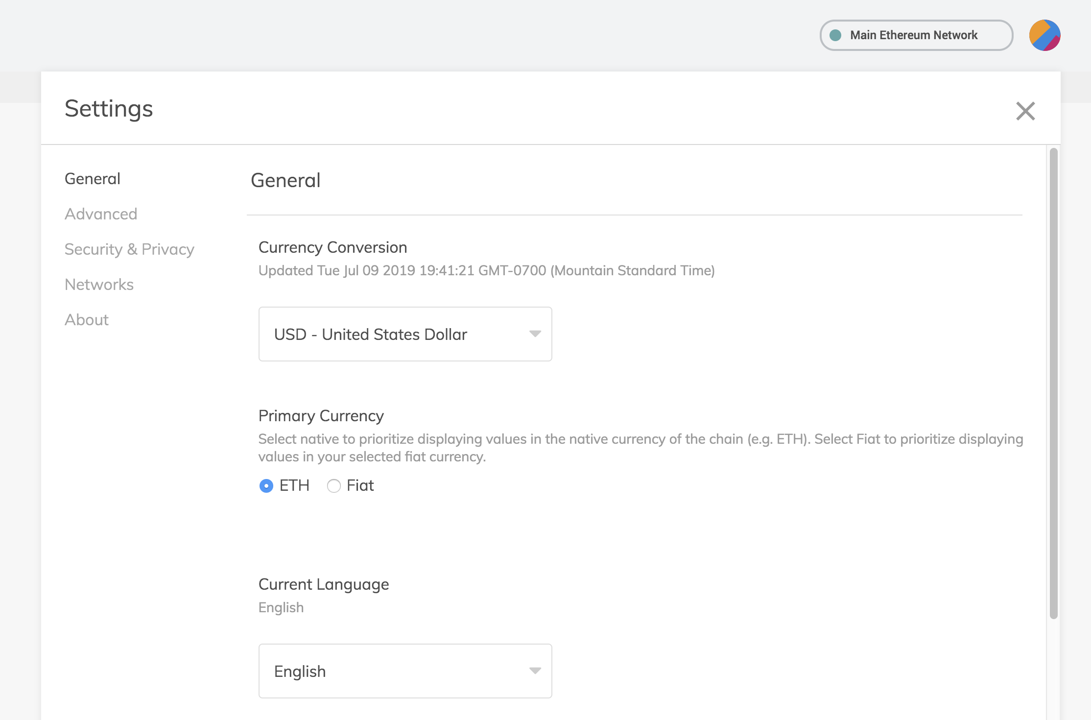Open the Security & Privacy tab

click(x=129, y=249)
